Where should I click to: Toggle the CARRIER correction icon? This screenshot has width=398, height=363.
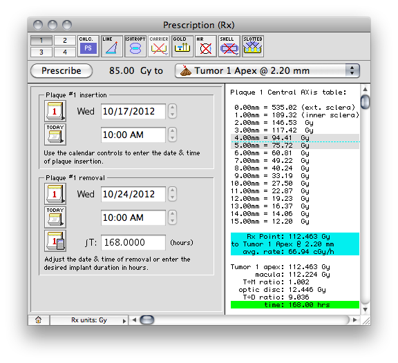[159, 46]
